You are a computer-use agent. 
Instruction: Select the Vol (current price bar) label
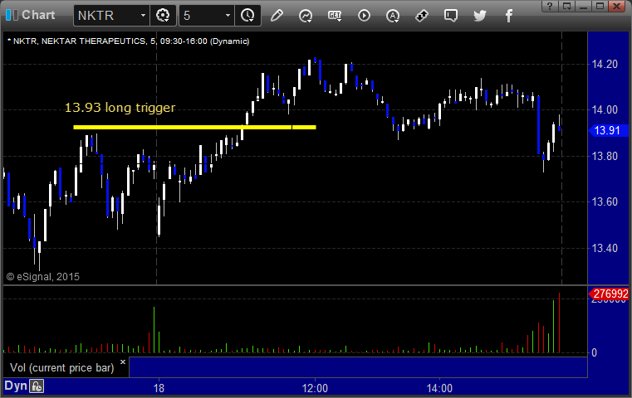62,368
